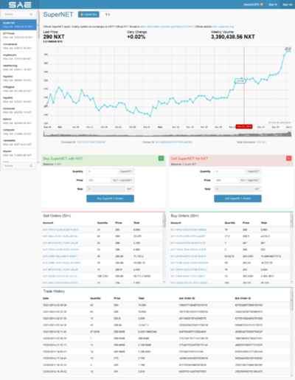This screenshot has width=295, height=380.
Task: Click the magnifier icon in top sidebar search
Action: point(31,14)
